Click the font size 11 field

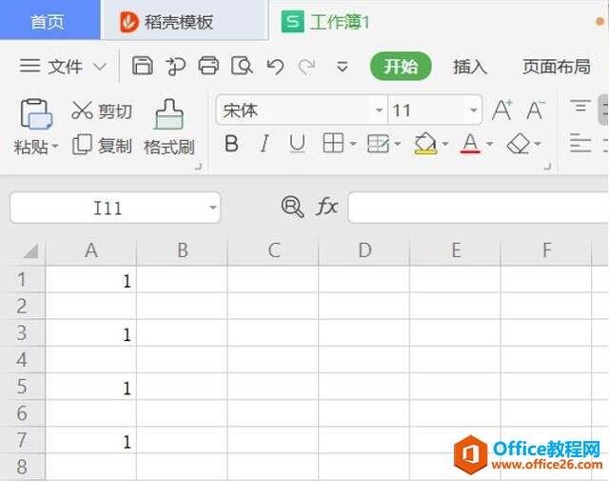(425, 110)
